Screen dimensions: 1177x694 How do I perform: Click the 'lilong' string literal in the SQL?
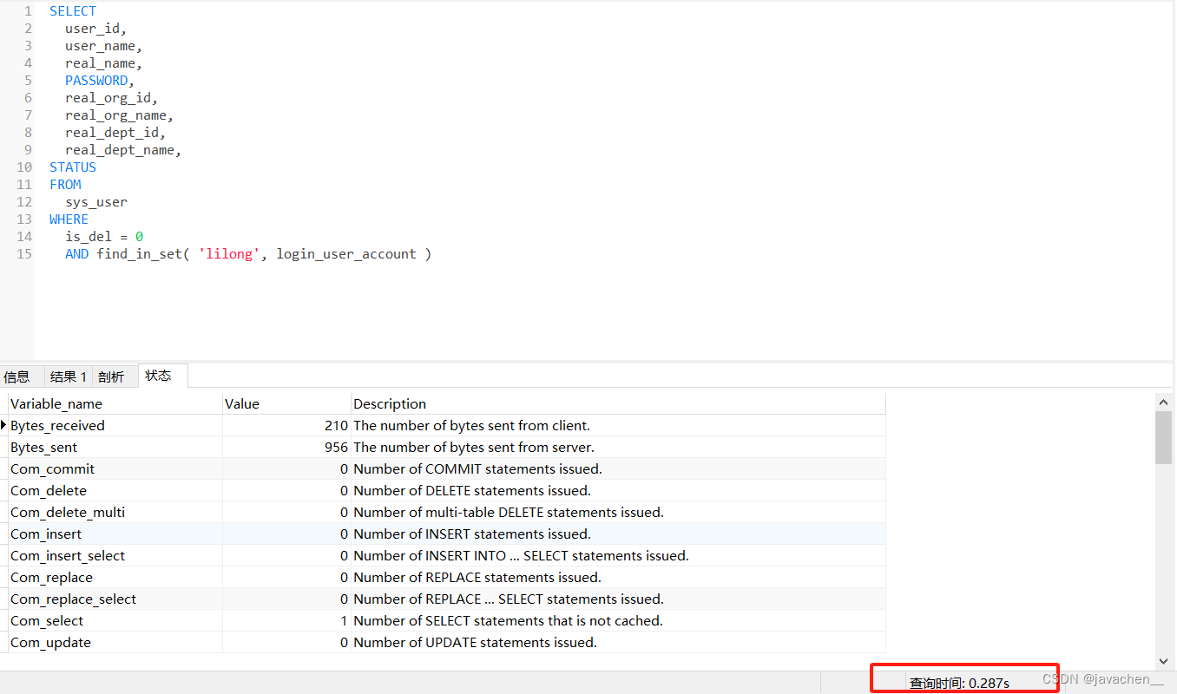229,253
